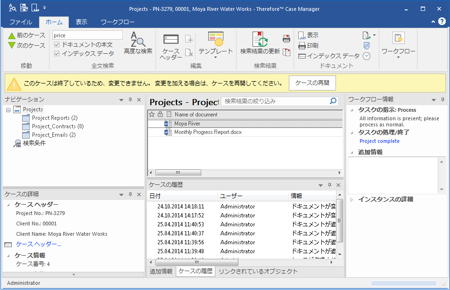Open ワークフロー情報 panel dropdown arrow

point(434,100)
